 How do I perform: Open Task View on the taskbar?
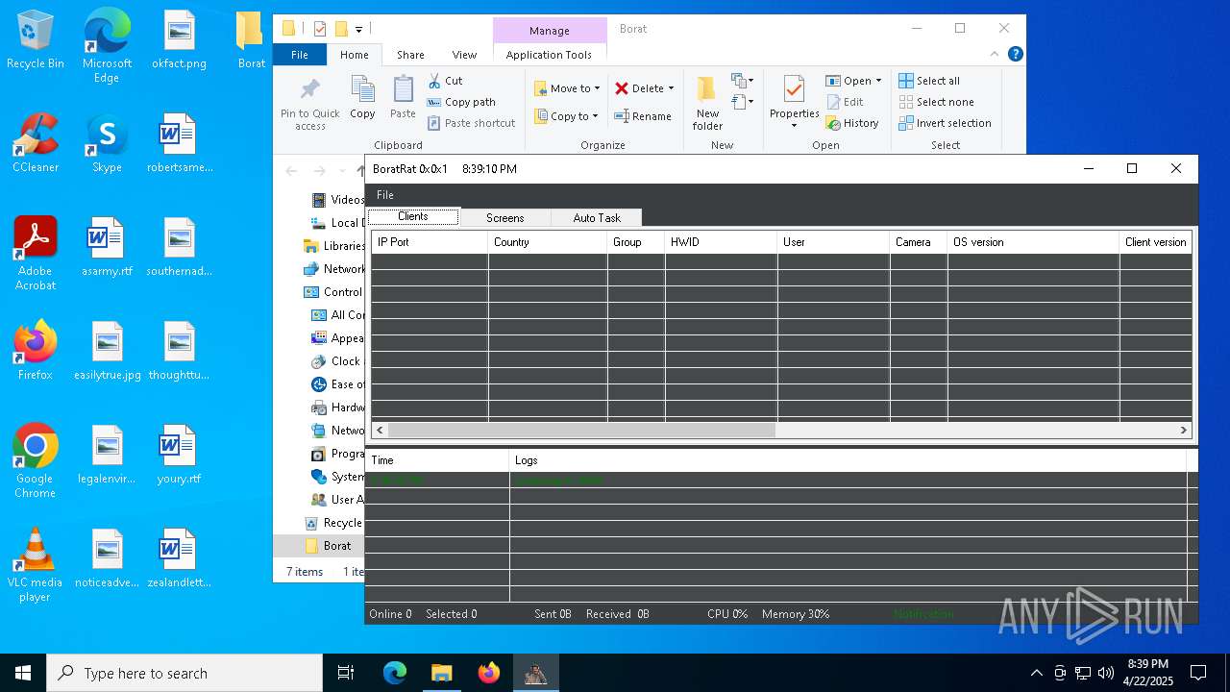point(346,673)
